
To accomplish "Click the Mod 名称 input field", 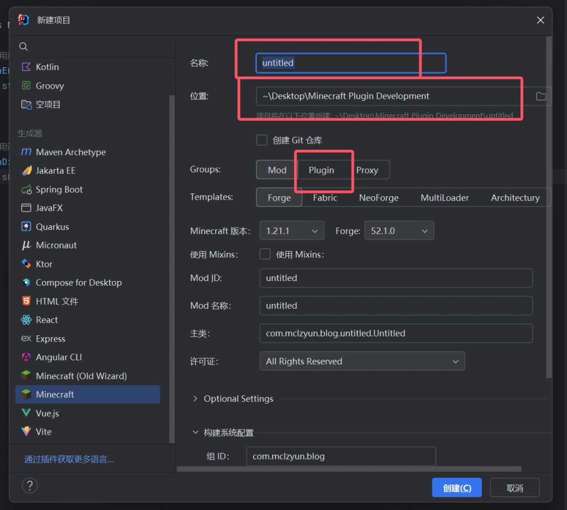I will (396, 305).
